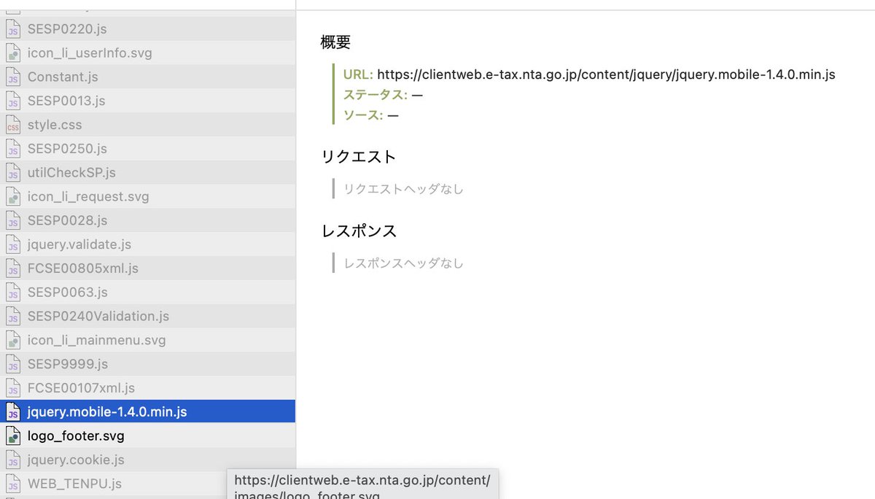Click the JS icon beside SESP0013.js

pyautogui.click(x=12, y=101)
